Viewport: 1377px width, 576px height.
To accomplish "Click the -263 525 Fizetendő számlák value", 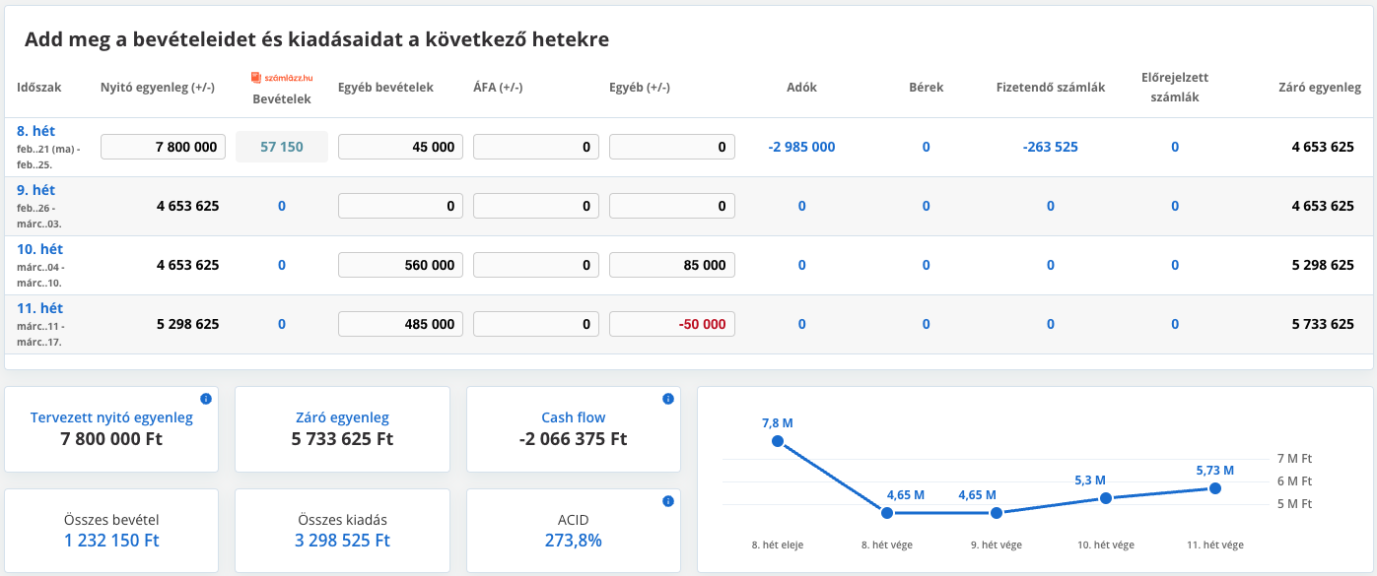I will point(1051,147).
